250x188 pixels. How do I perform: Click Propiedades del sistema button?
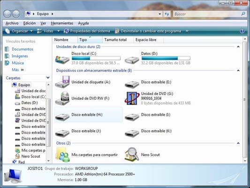[87, 31]
